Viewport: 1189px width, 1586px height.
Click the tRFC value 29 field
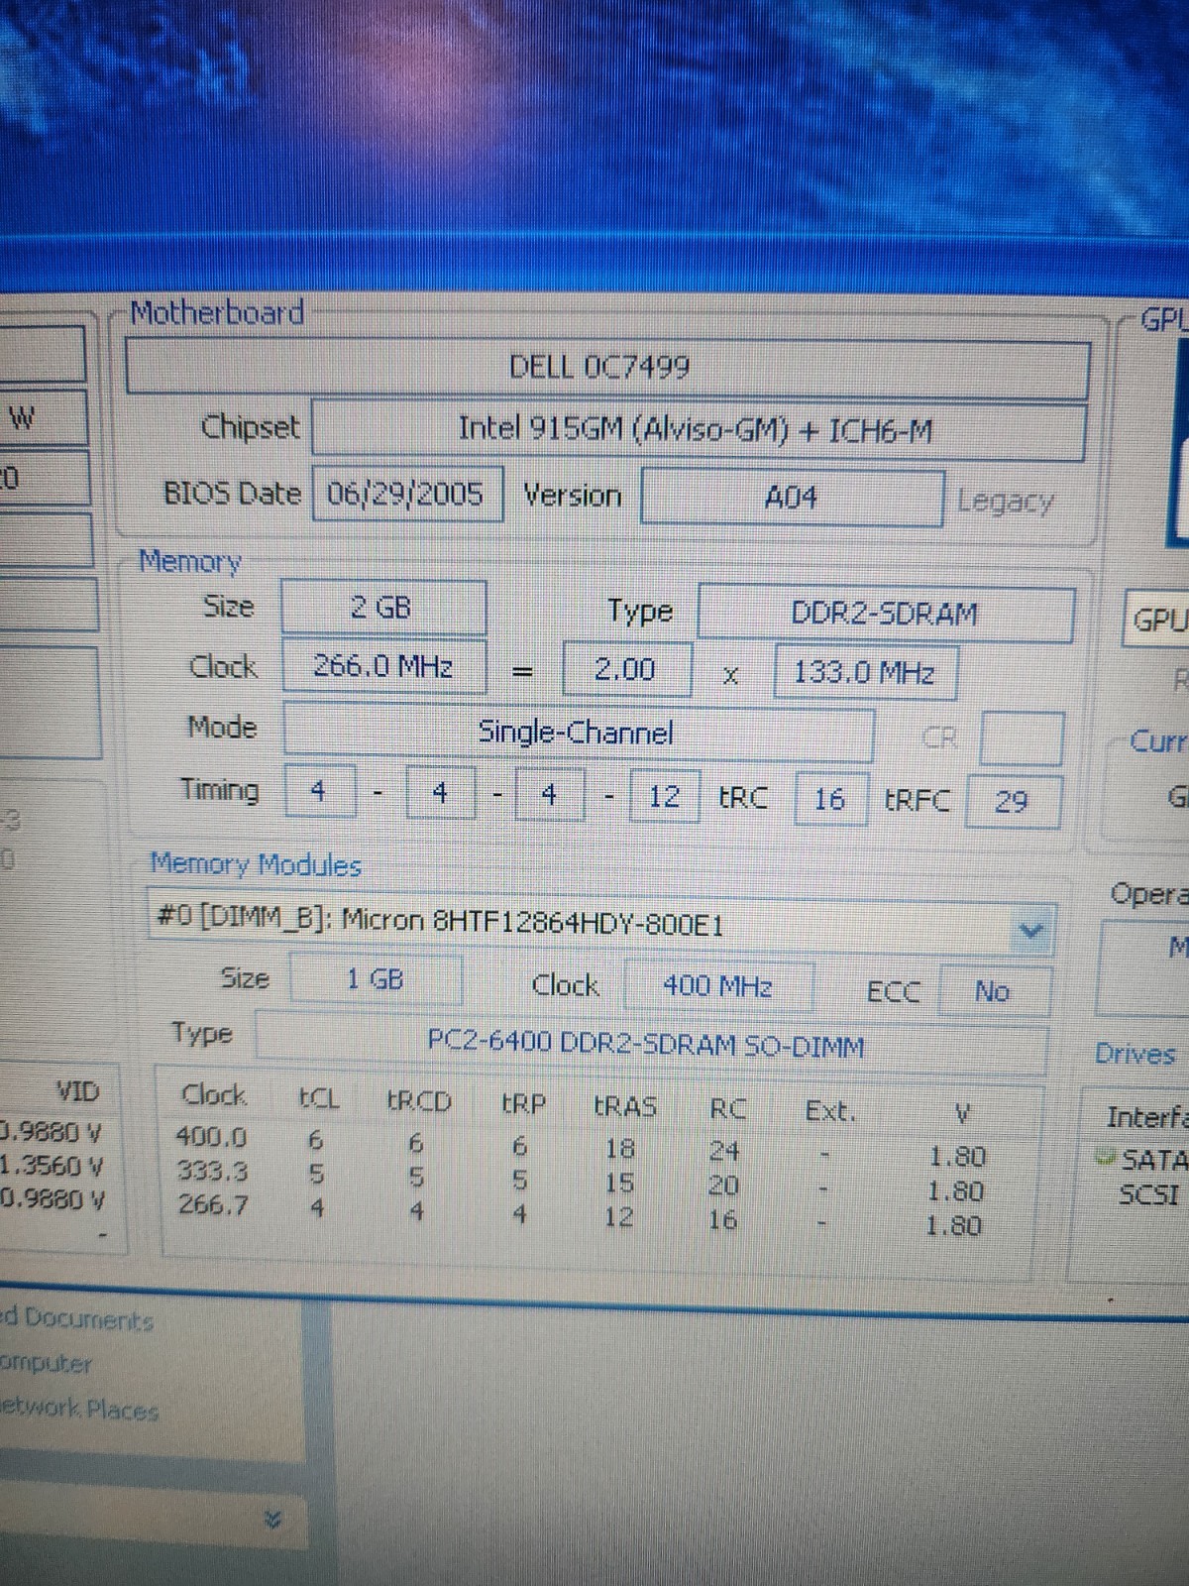point(1012,802)
